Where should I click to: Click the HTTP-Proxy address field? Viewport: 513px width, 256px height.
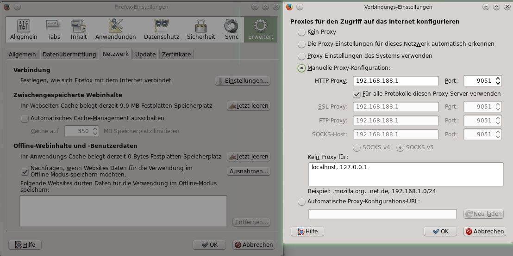(x=395, y=81)
